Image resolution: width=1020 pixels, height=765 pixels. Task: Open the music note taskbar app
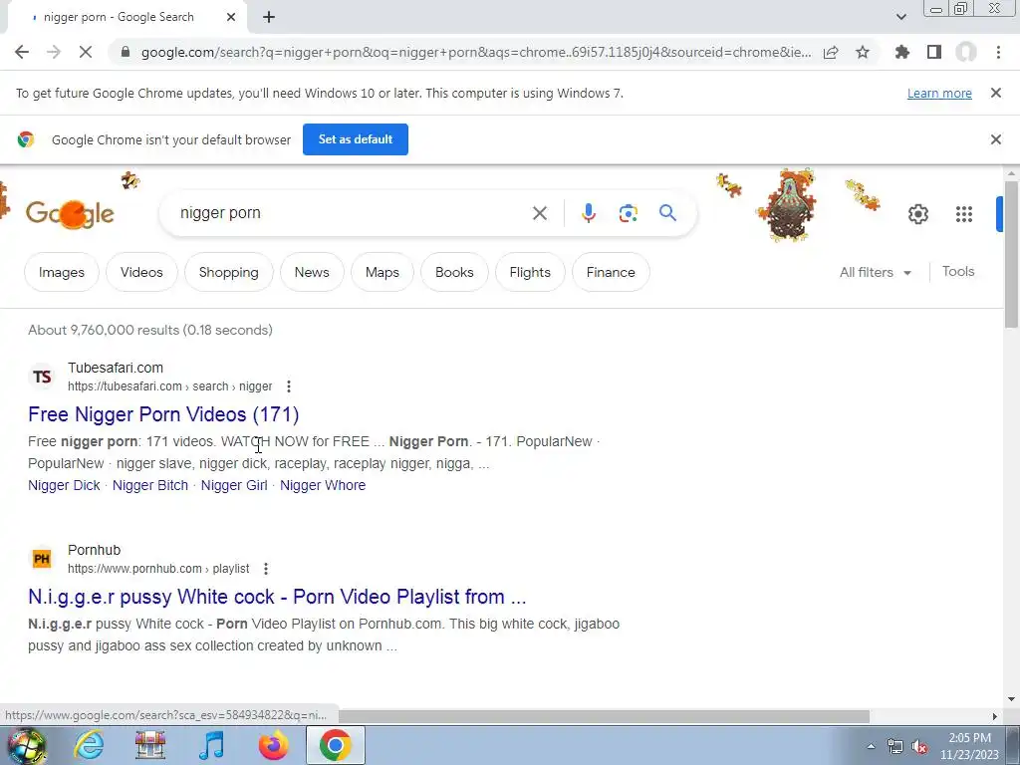(x=211, y=745)
